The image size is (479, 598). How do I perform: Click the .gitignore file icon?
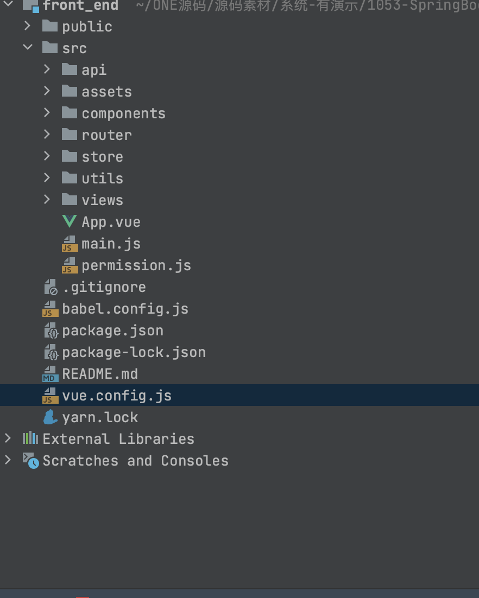point(51,287)
